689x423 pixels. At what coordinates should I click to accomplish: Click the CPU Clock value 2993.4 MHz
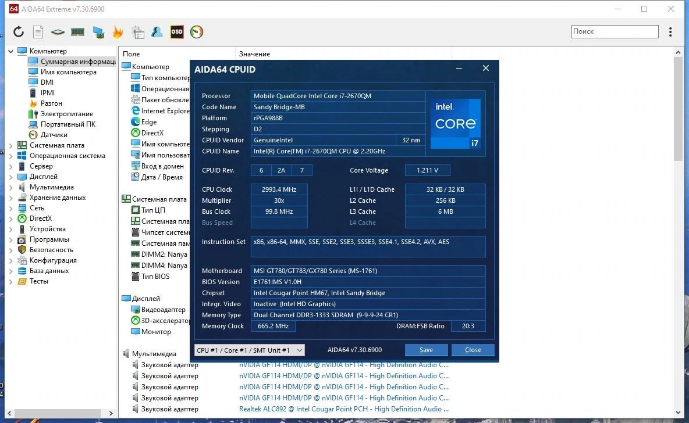(x=279, y=189)
